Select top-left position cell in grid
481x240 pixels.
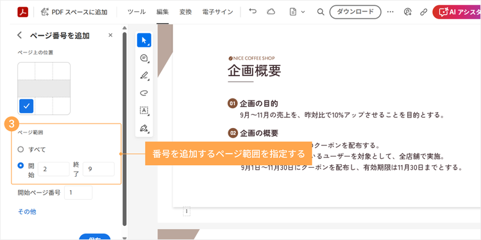coord(26,71)
